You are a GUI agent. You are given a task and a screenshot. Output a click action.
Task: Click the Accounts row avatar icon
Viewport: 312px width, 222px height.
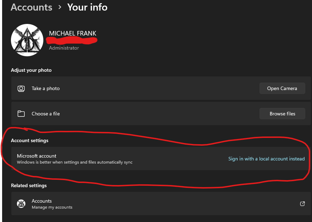(21, 204)
